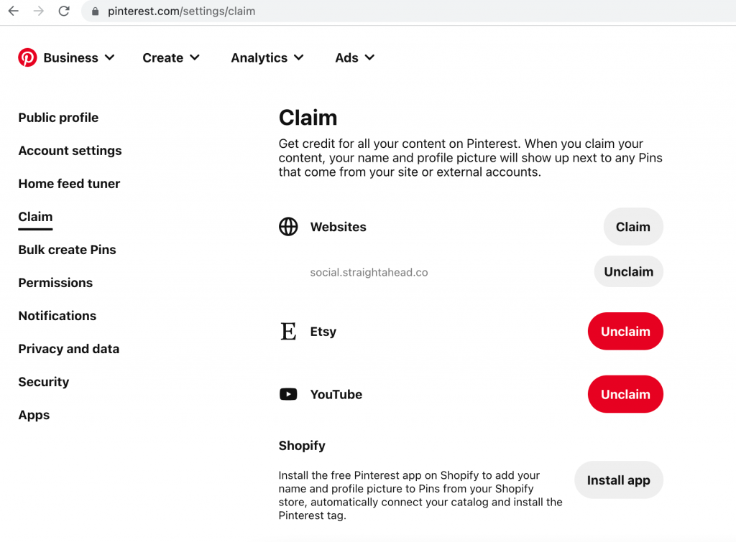
Task: Unclaim the Etsy account
Action: pos(625,331)
